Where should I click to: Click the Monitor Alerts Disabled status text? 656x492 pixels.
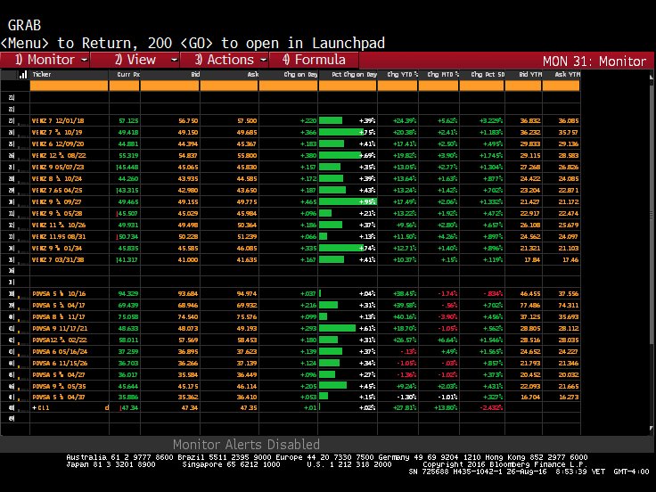tap(246, 444)
